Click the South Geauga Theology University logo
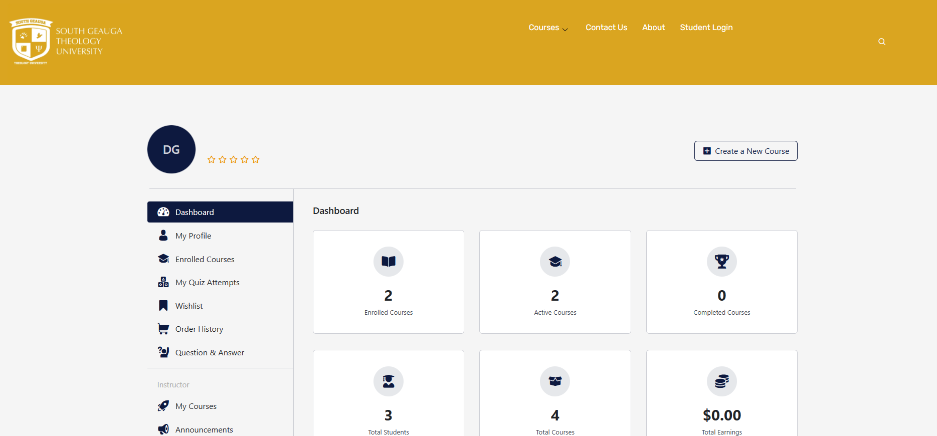937x436 pixels. pyautogui.click(x=66, y=42)
